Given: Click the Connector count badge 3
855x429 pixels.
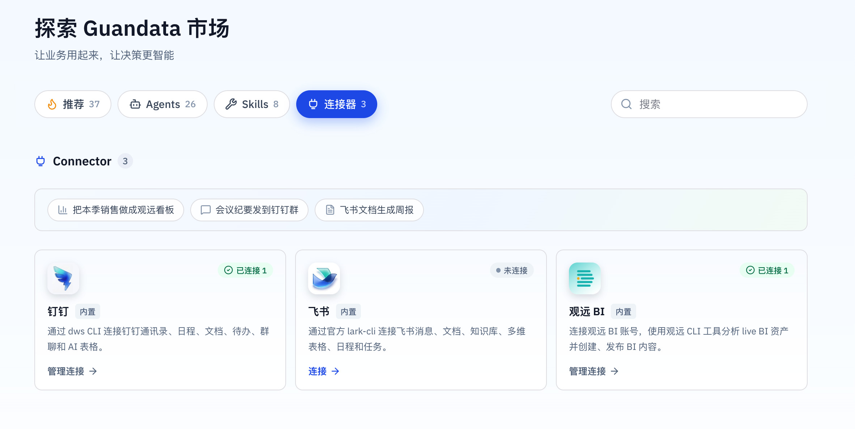Looking at the screenshot, I should tap(125, 161).
